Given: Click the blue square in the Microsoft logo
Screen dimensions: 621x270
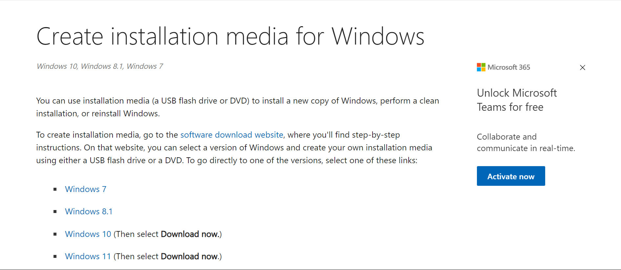Looking at the screenshot, I should pyautogui.click(x=479, y=69).
